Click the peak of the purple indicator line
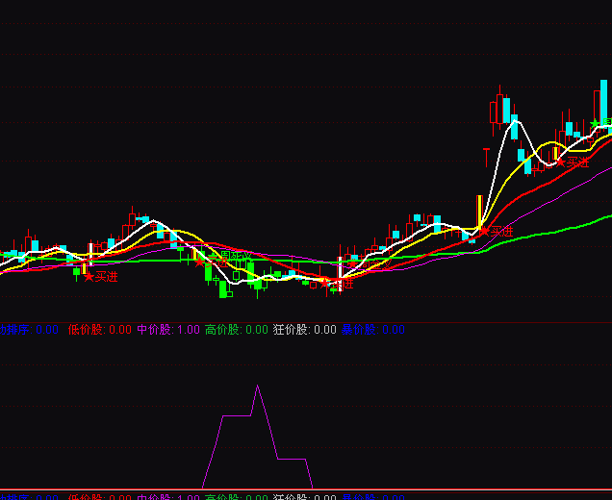The width and height of the screenshot is (612, 500). [257, 387]
